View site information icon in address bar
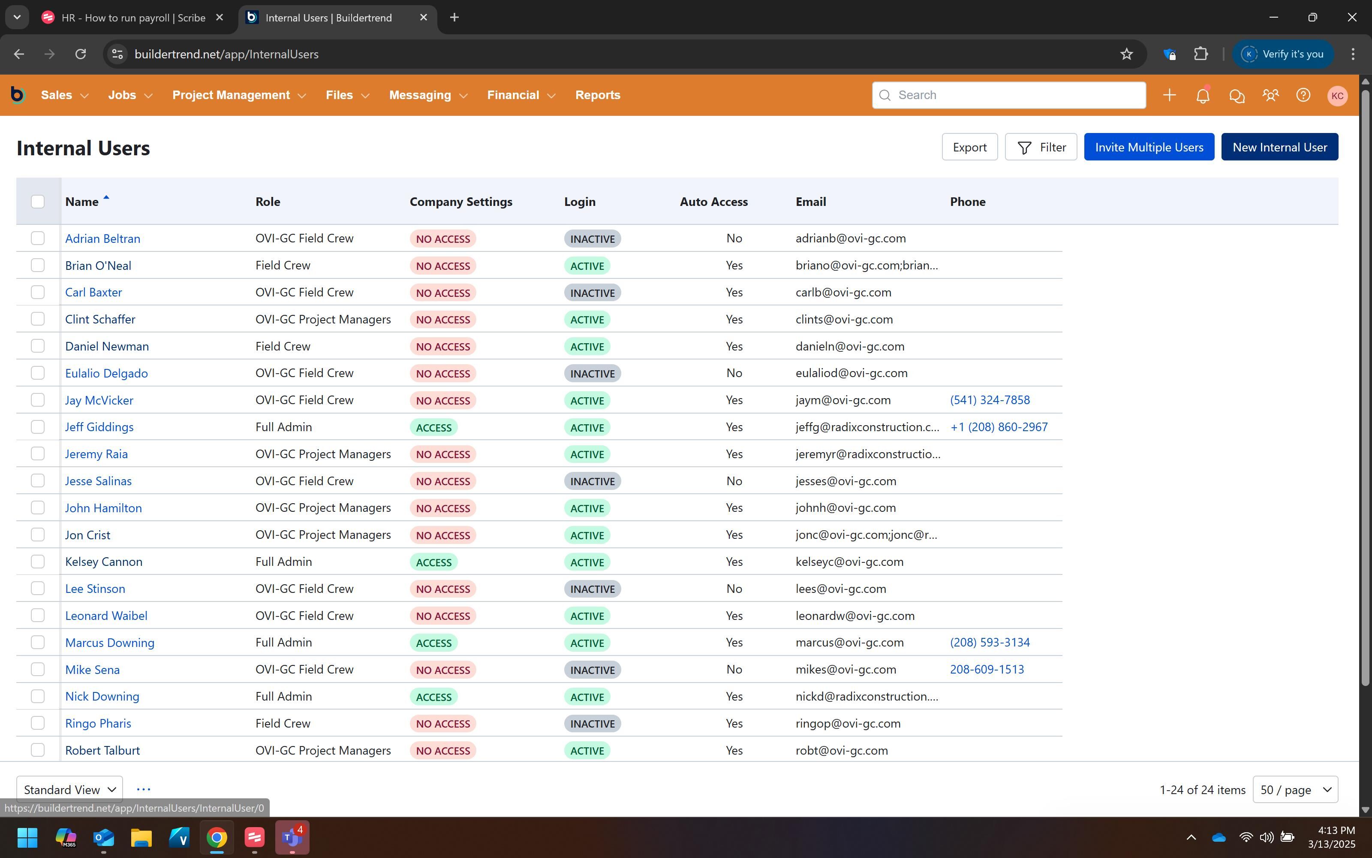Screen dimensions: 1372x858 117,54
